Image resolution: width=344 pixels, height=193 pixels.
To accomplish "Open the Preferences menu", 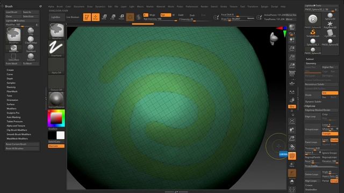I will click(x=192, y=6).
